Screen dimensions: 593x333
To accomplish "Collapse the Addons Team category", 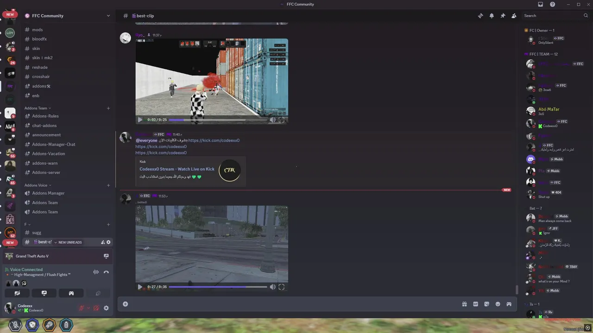I will pos(38,108).
